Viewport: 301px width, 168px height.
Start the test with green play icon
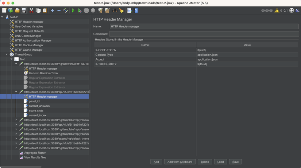(73, 10)
